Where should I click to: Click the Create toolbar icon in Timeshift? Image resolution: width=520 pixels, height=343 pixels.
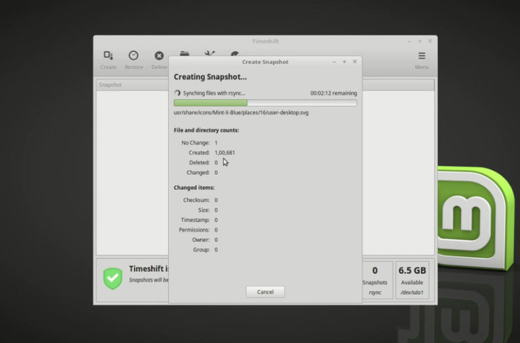click(x=108, y=56)
